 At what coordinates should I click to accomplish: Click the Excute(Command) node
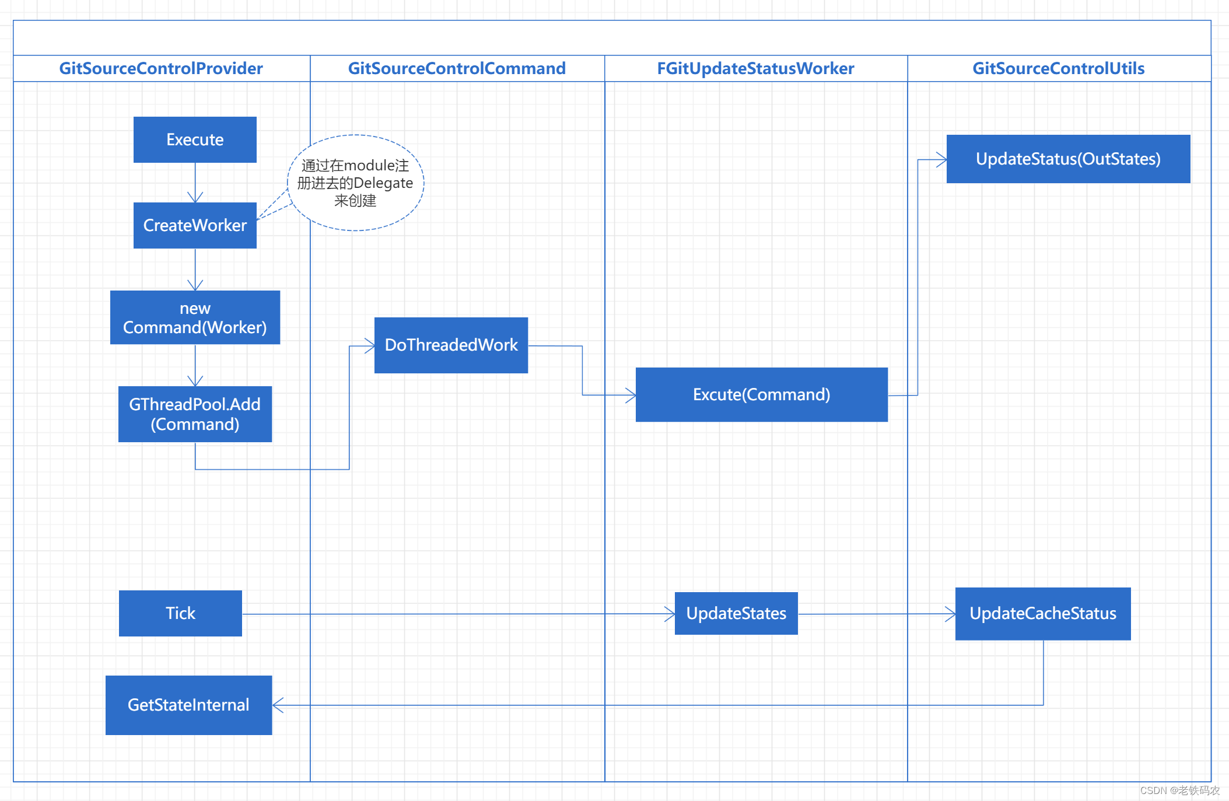point(762,394)
